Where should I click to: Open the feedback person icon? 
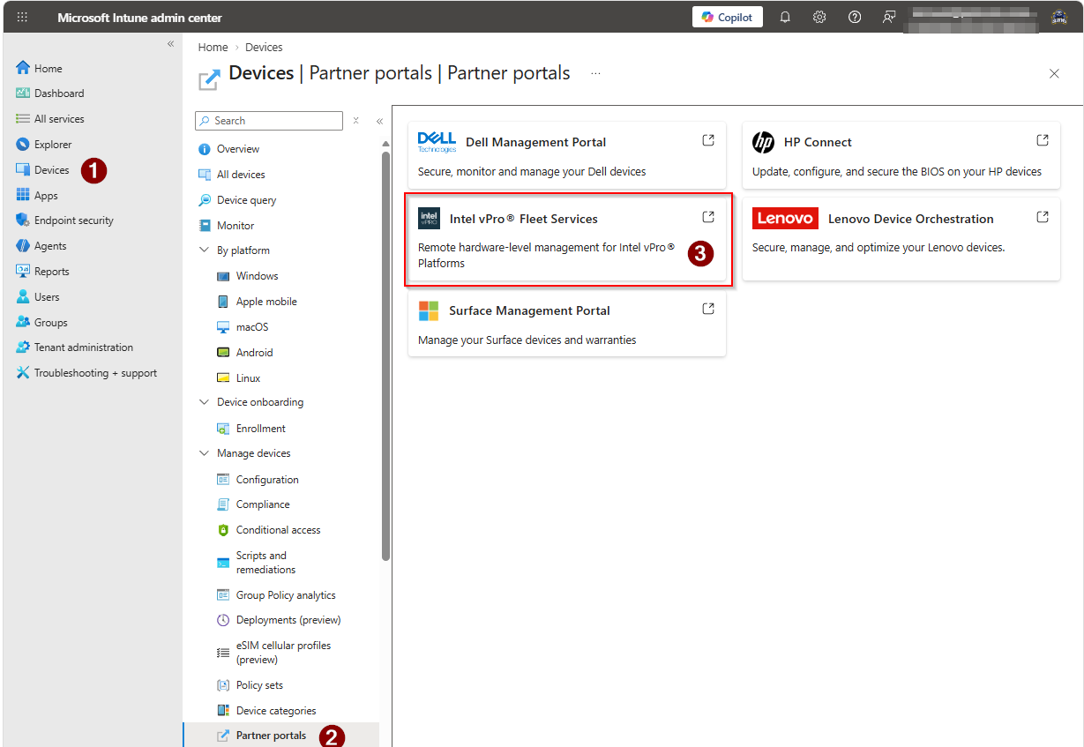coord(889,18)
